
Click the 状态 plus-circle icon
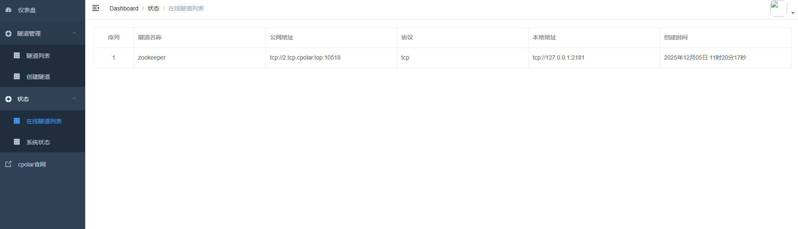coord(8,99)
